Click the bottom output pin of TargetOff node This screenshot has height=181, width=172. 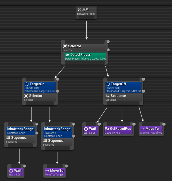(x=123, y=103)
